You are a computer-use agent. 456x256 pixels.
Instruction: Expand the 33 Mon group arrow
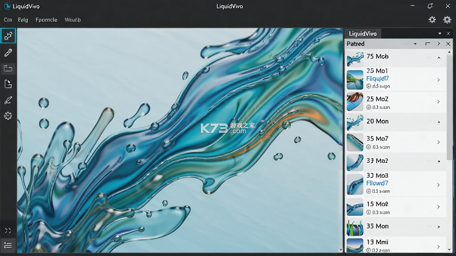[x=439, y=227]
